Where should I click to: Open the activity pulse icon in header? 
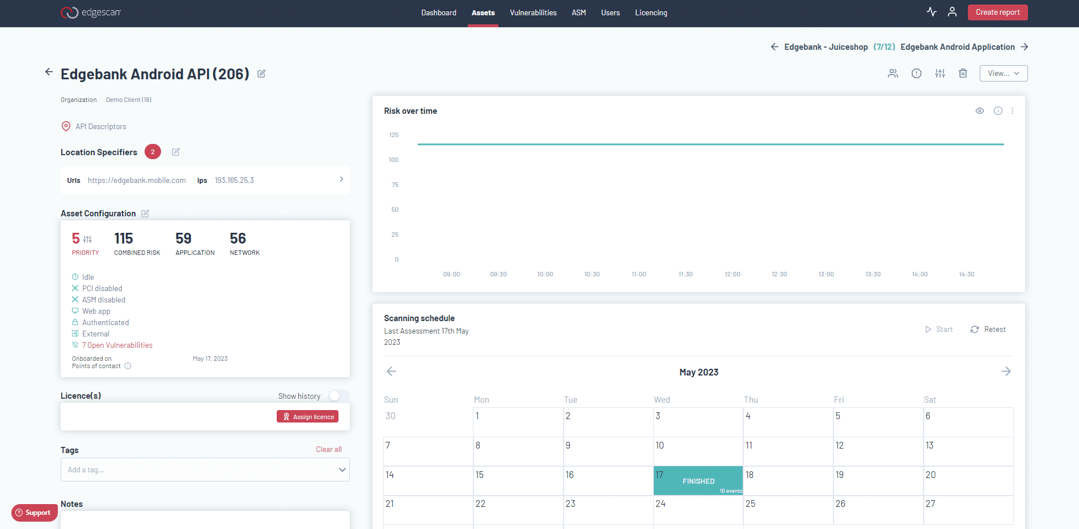tap(932, 12)
